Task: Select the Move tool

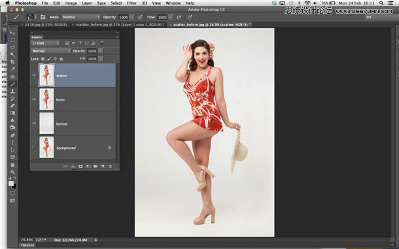Action: point(12,33)
